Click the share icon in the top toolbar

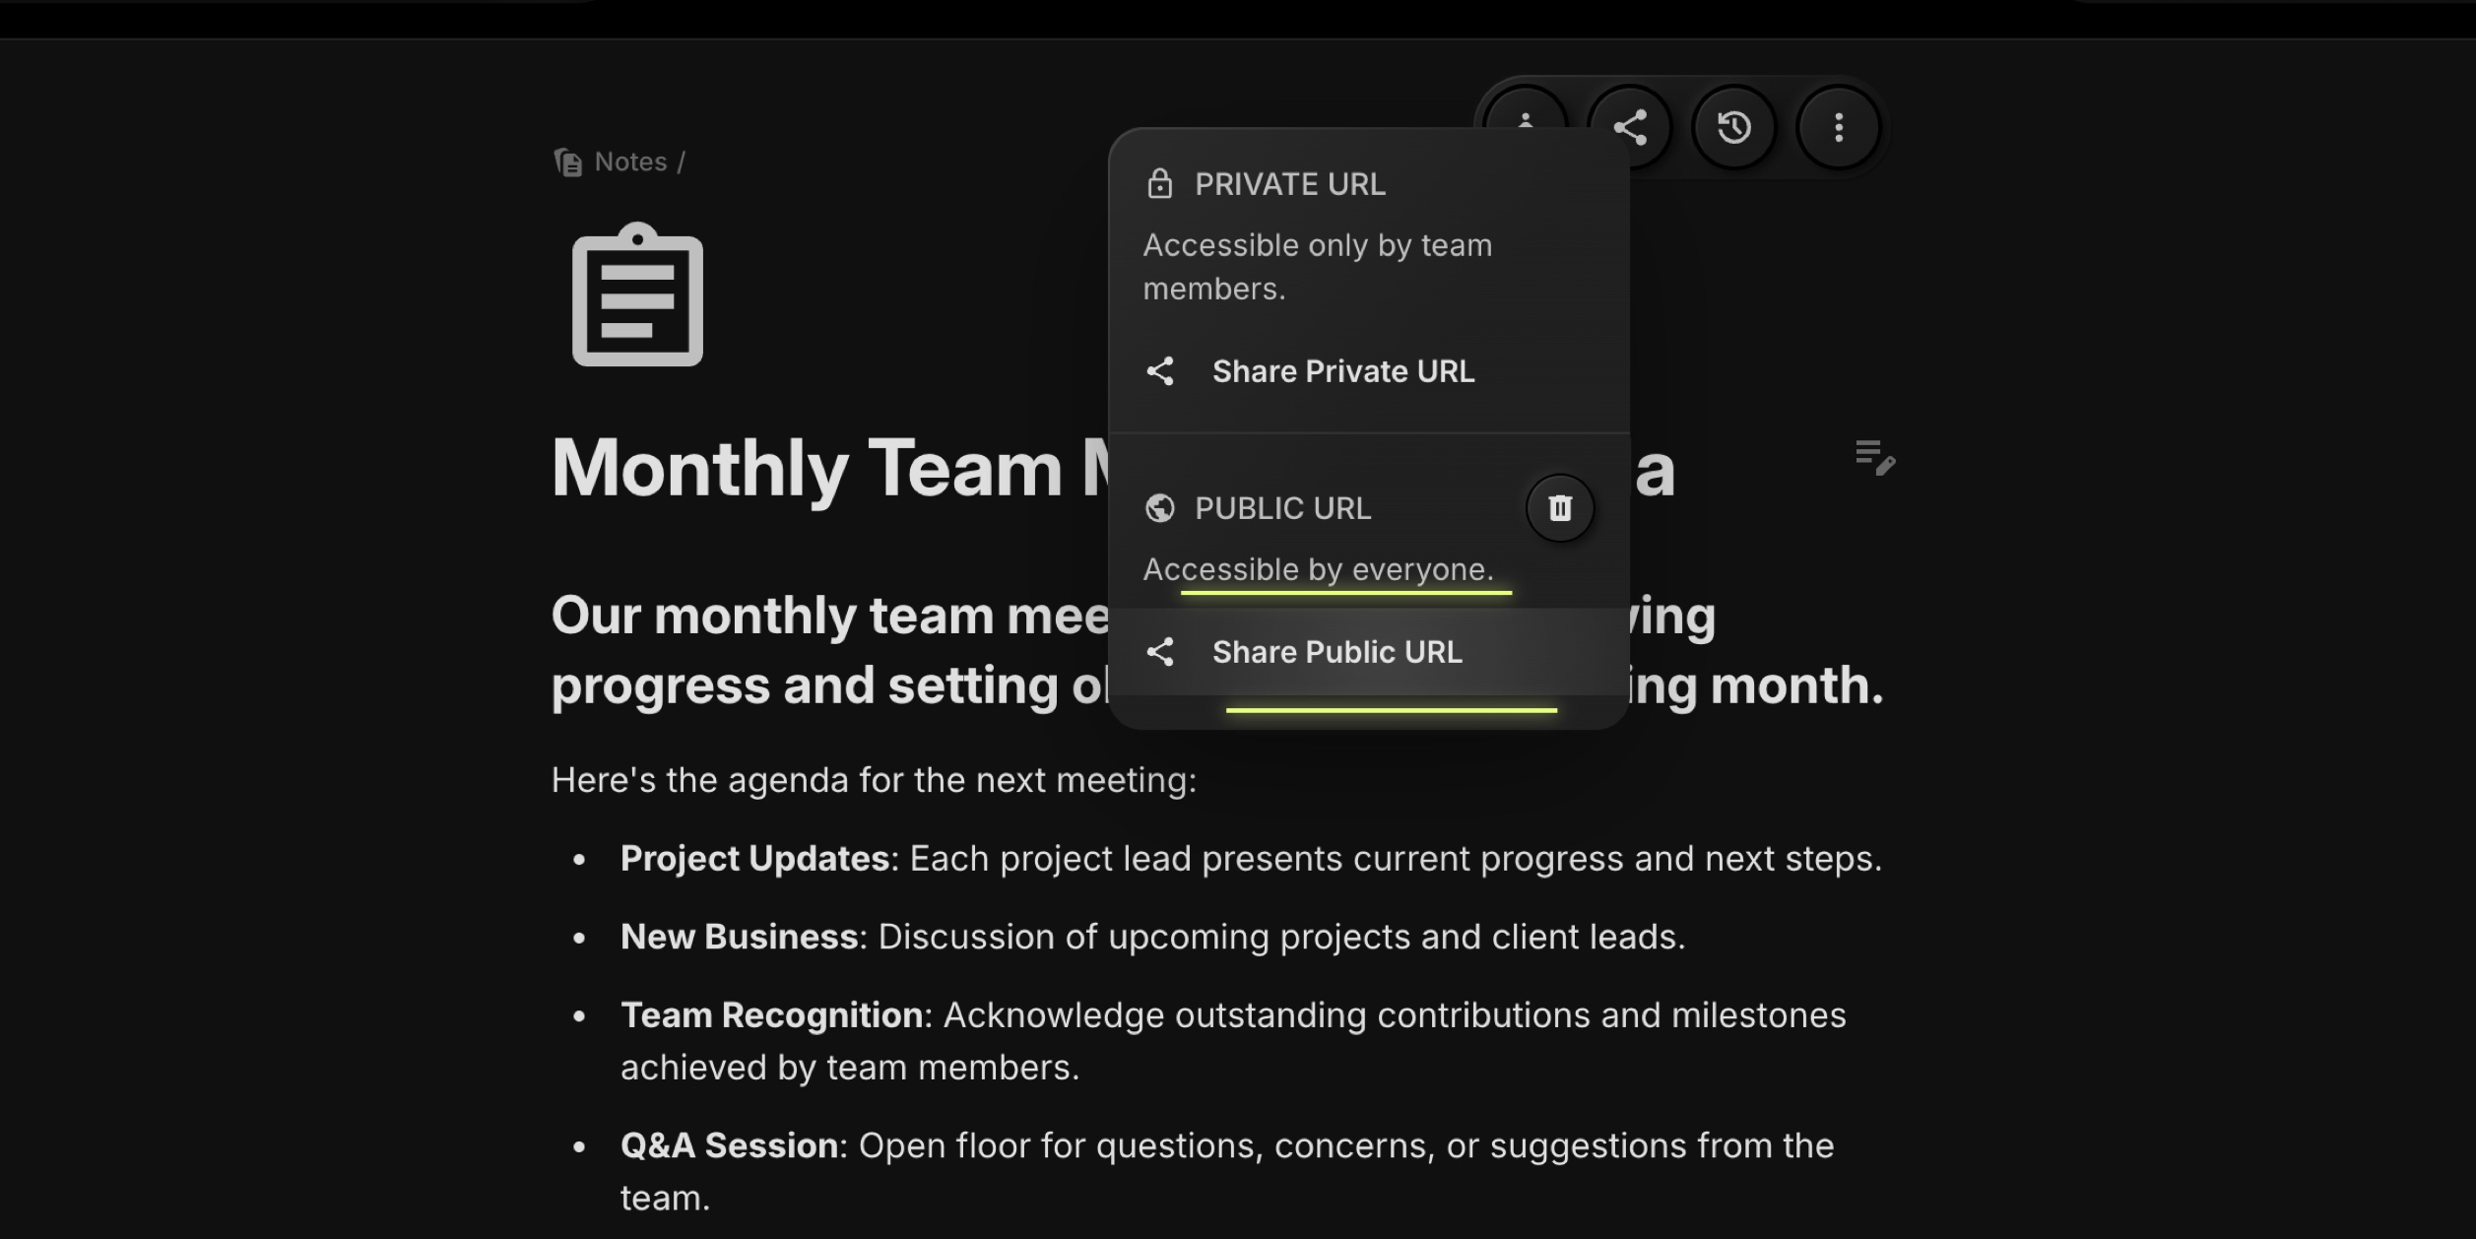(x=1630, y=126)
